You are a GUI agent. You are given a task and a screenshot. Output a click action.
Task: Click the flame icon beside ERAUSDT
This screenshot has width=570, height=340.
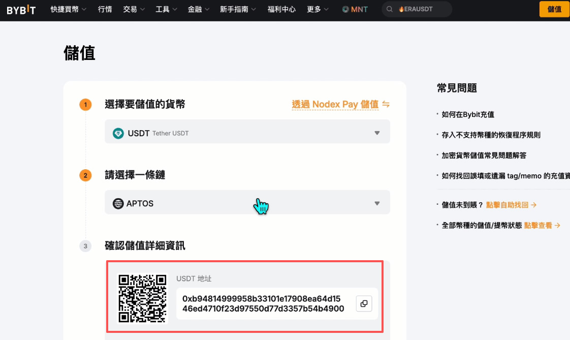click(401, 9)
